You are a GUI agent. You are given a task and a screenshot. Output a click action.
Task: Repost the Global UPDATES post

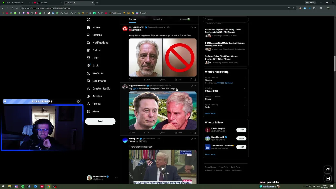[147, 80]
